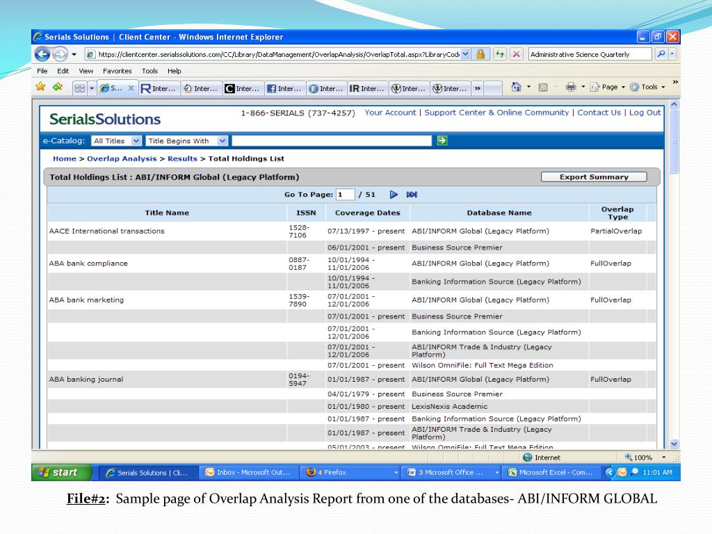Click the red Stop loading icon

point(517,54)
